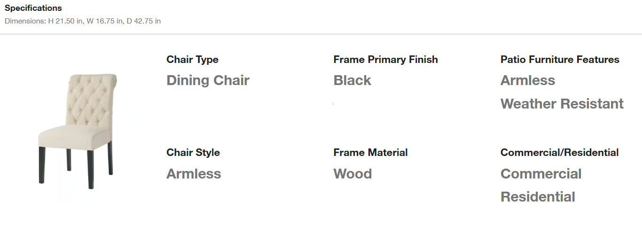642x225 pixels.
Task: Select the Dimensions text line
Action: click(x=83, y=21)
